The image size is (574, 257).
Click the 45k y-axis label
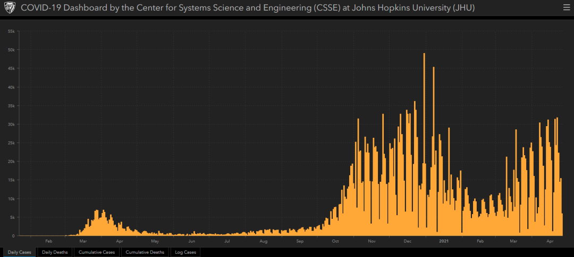pyautogui.click(x=11, y=68)
